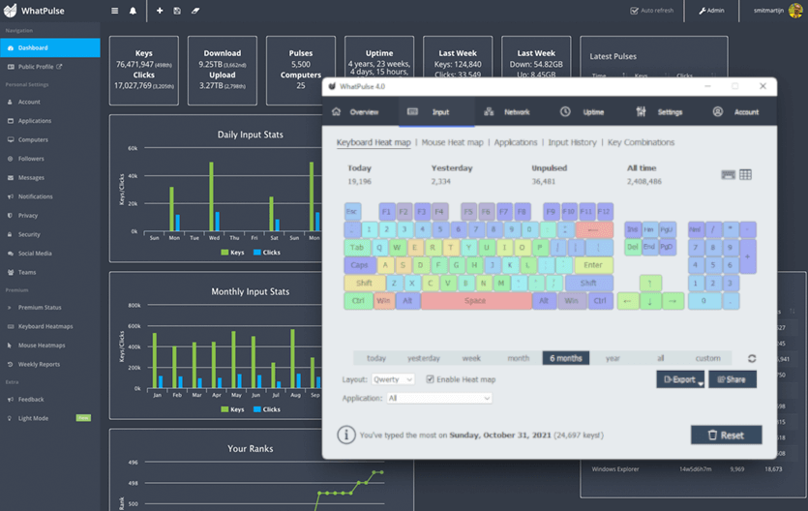Open the notifications bell icon
Image resolution: width=808 pixels, height=511 pixels.
(133, 11)
